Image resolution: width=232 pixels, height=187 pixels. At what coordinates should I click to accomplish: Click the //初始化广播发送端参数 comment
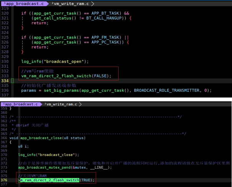(49, 85)
